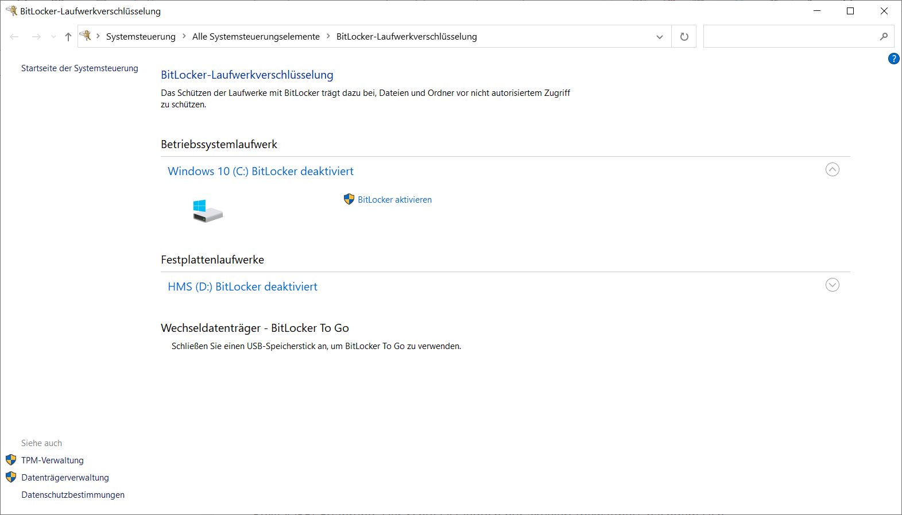Open the TPM-Verwaltung link
This screenshot has width=902, height=515.
[x=52, y=460]
